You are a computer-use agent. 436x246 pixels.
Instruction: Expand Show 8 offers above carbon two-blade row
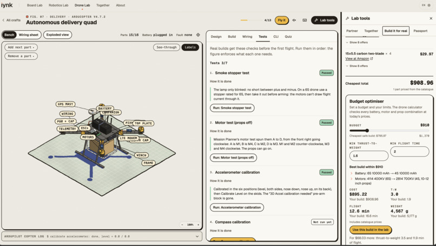357,43
